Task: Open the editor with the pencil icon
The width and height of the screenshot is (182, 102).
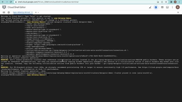Action: click(x=150, y=7)
